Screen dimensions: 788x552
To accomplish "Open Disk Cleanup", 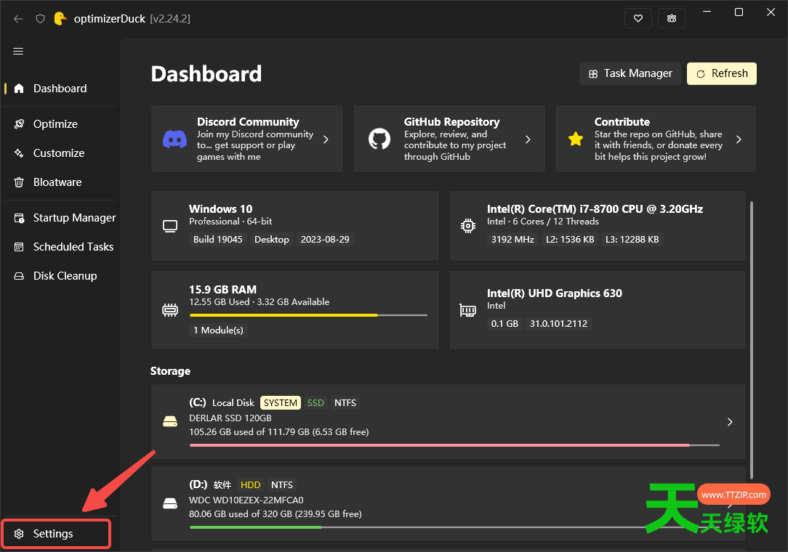I will pos(60,276).
